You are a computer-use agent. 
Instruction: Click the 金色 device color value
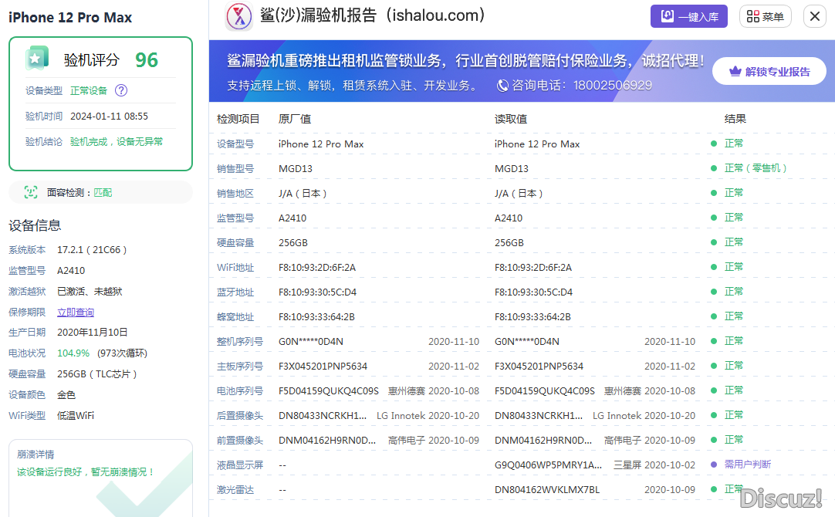66,394
